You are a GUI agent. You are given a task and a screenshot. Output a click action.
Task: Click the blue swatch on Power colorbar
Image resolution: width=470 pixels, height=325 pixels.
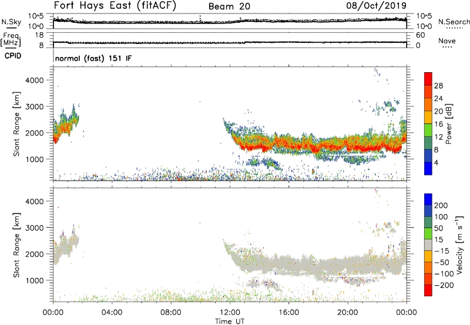click(428, 168)
